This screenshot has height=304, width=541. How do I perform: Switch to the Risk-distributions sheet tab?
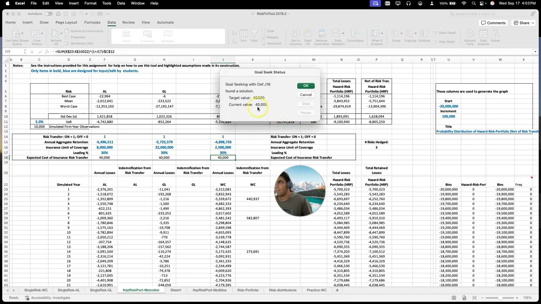pyautogui.click(x=283, y=290)
